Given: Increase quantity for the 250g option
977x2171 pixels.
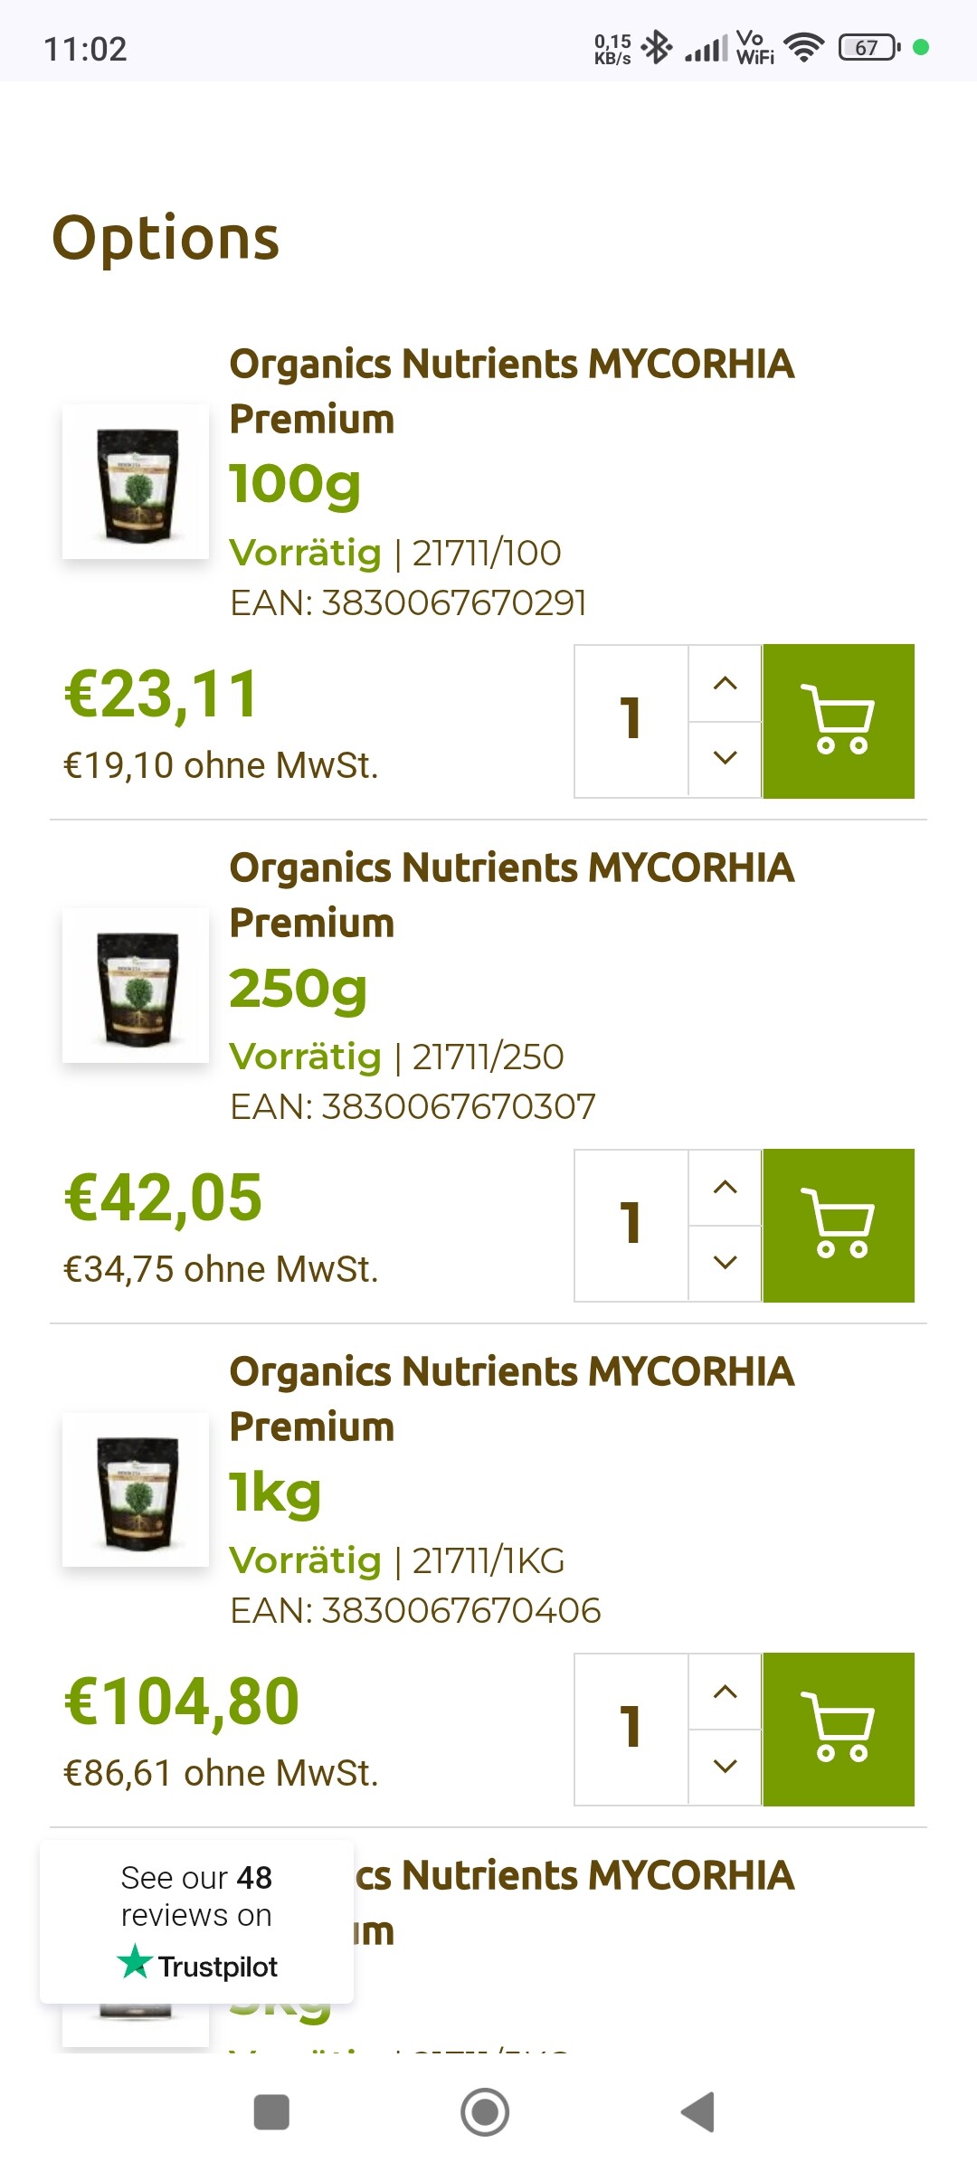Looking at the screenshot, I should [725, 1188].
